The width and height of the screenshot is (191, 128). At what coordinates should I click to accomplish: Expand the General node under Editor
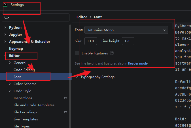point(10,63)
